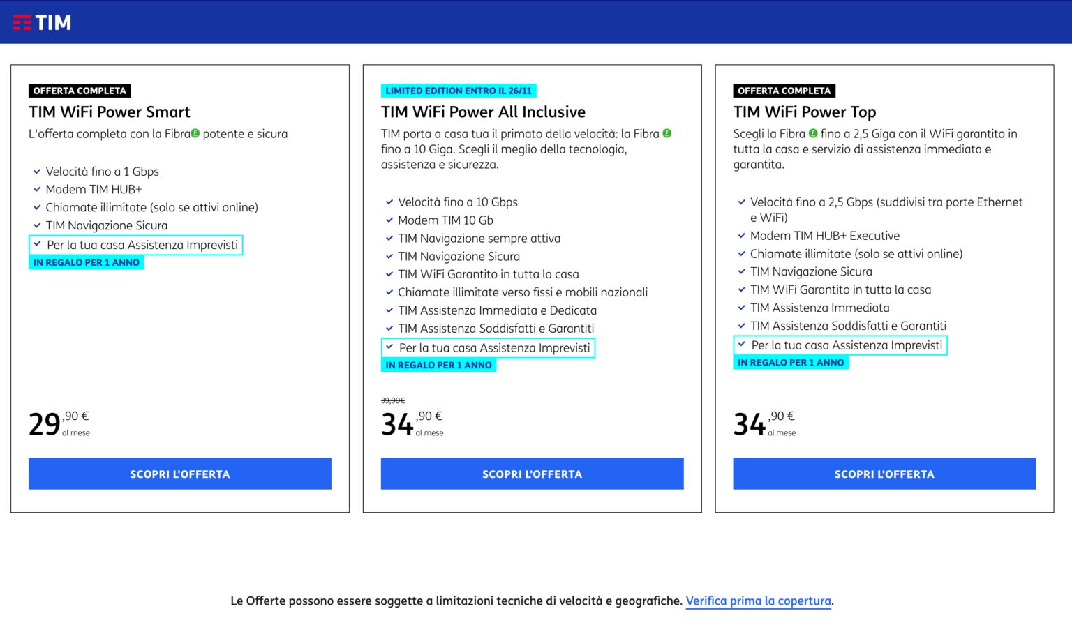Click the checkmark beside 'Velocità fino a 10 Gbps'

[389, 202]
